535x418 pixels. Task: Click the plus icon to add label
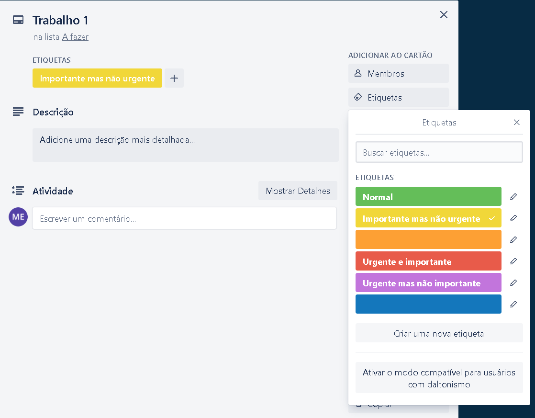(174, 78)
